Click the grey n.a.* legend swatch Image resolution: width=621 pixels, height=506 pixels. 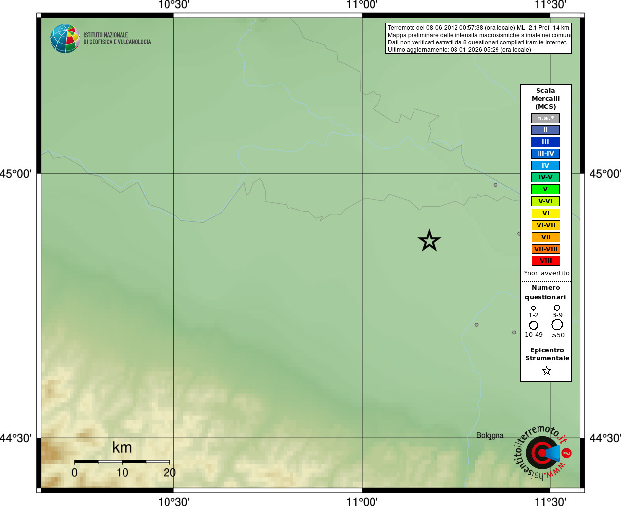point(545,118)
